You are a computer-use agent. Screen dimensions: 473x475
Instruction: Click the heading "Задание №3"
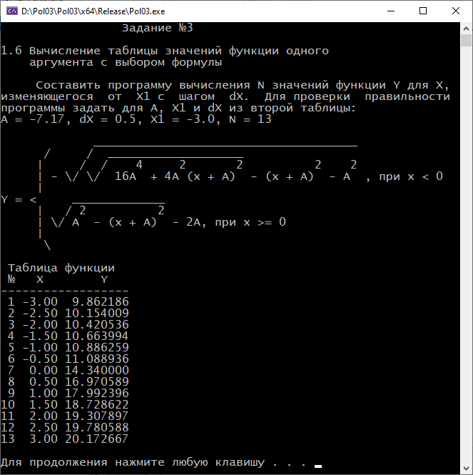[x=157, y=28]
